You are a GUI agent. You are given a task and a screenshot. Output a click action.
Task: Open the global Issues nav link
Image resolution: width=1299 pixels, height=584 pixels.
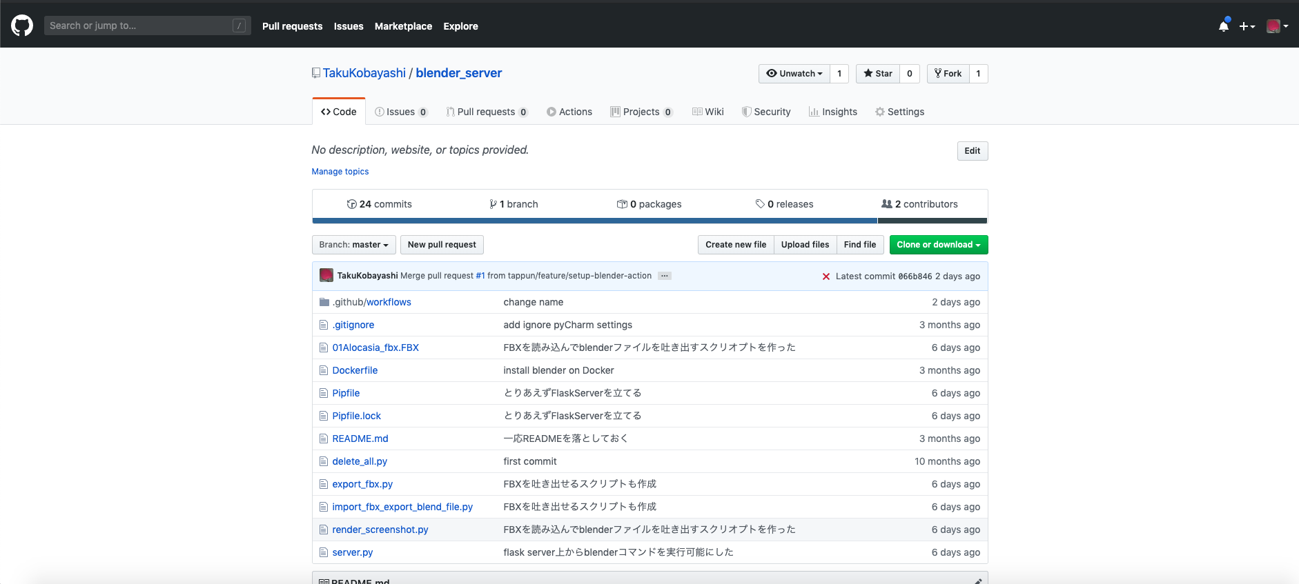[x=349, y=26]
